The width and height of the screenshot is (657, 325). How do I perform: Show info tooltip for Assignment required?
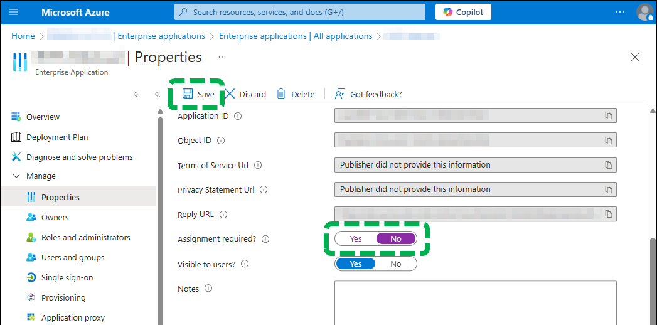(265, 239)
